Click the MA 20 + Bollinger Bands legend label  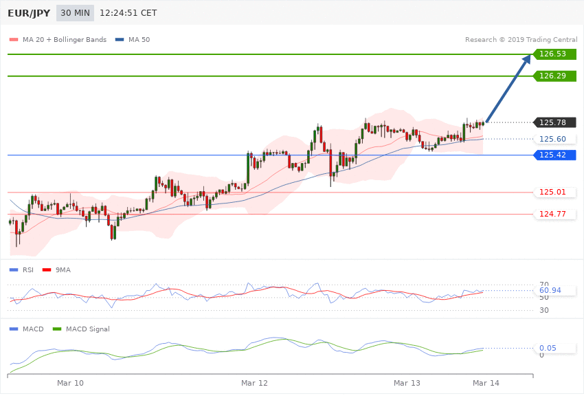click(65, 39)
